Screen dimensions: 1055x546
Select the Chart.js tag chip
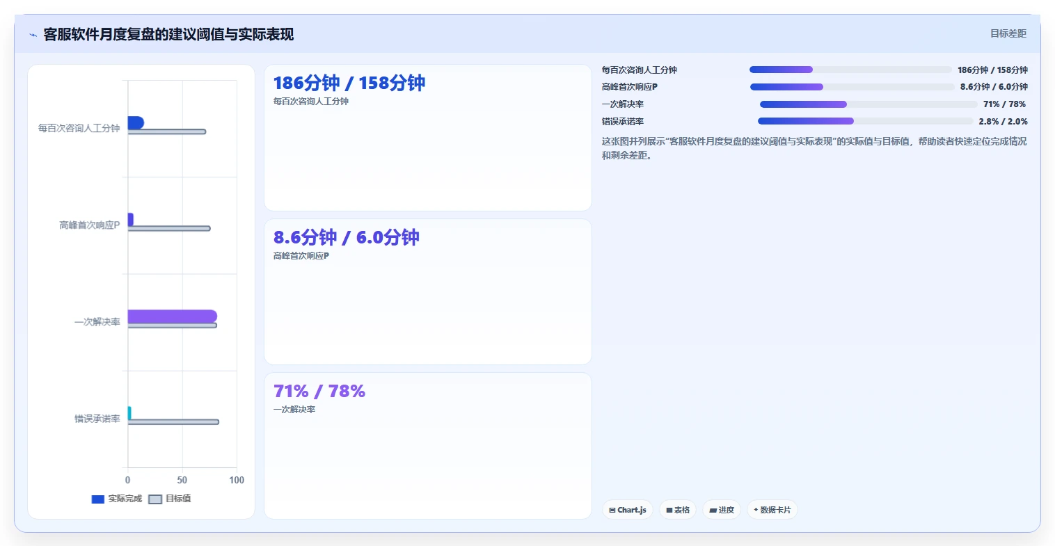[x=628, y=510]
